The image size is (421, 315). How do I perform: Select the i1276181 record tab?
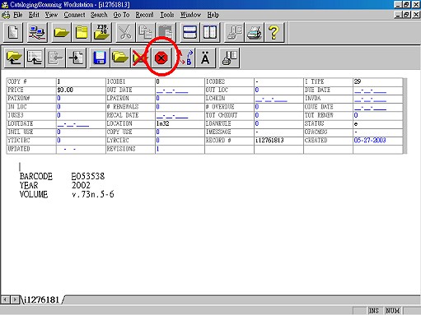click(42, 299)
